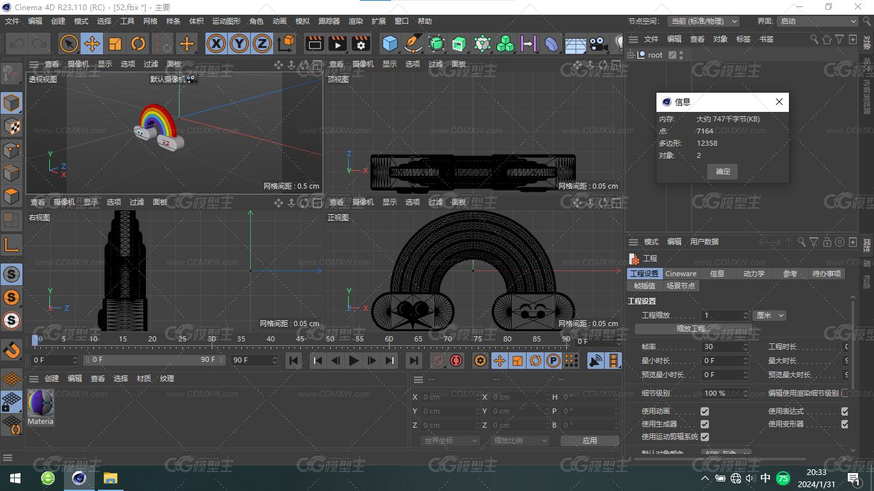Click the 应用 button in coordinates panel
This screenshot has height=491, width=874.
point(589,440)
